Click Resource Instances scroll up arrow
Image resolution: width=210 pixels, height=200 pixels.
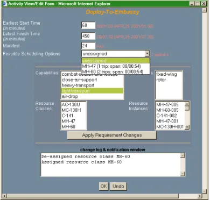click(187, 104)
